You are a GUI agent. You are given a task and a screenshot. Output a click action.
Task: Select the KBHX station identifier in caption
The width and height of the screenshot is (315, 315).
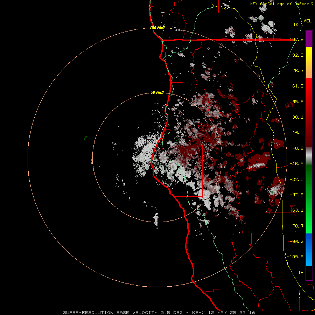(198, 313)
